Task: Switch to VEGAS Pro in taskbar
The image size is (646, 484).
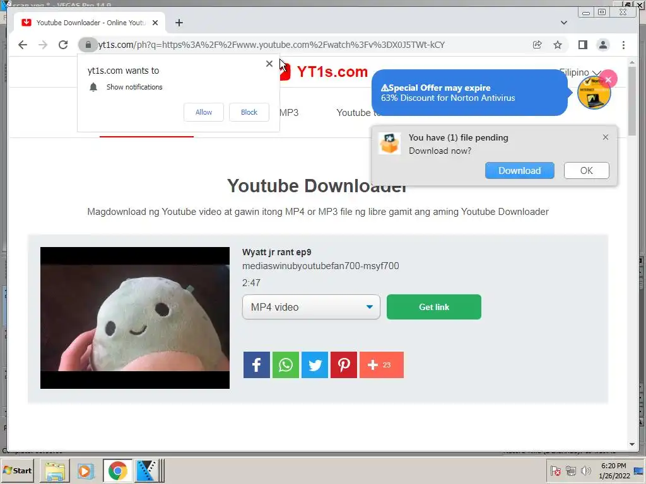Action: click(148, 470)
